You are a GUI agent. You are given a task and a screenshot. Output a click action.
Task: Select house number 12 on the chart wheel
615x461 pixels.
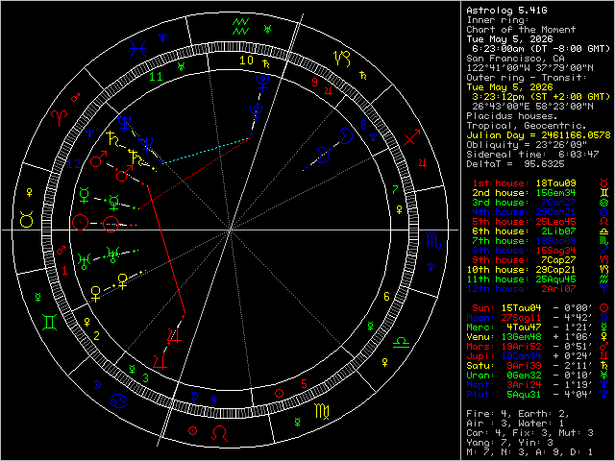coord(73,164)
